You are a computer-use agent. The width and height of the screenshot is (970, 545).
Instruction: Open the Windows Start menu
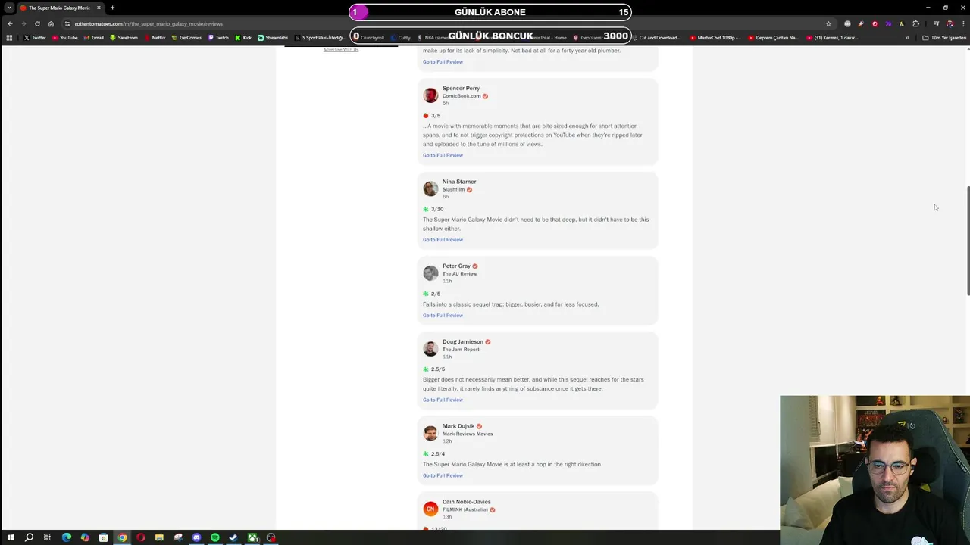click(x=11, y=537)
